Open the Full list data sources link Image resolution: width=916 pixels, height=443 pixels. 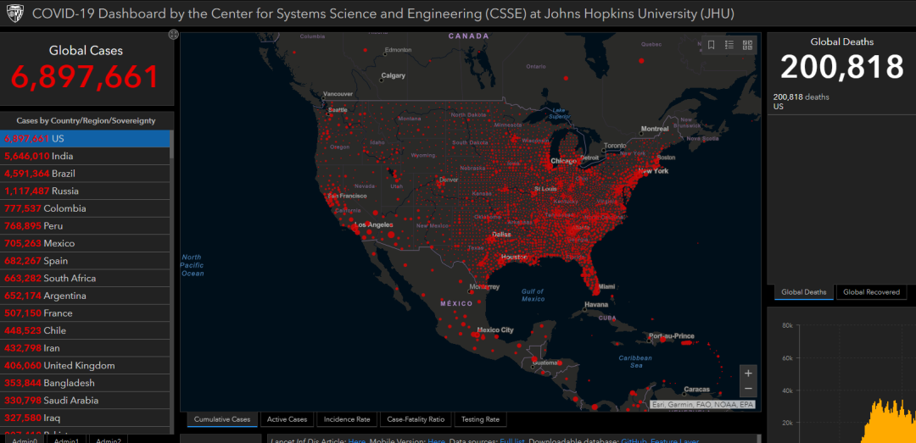(x=511, y=440)
